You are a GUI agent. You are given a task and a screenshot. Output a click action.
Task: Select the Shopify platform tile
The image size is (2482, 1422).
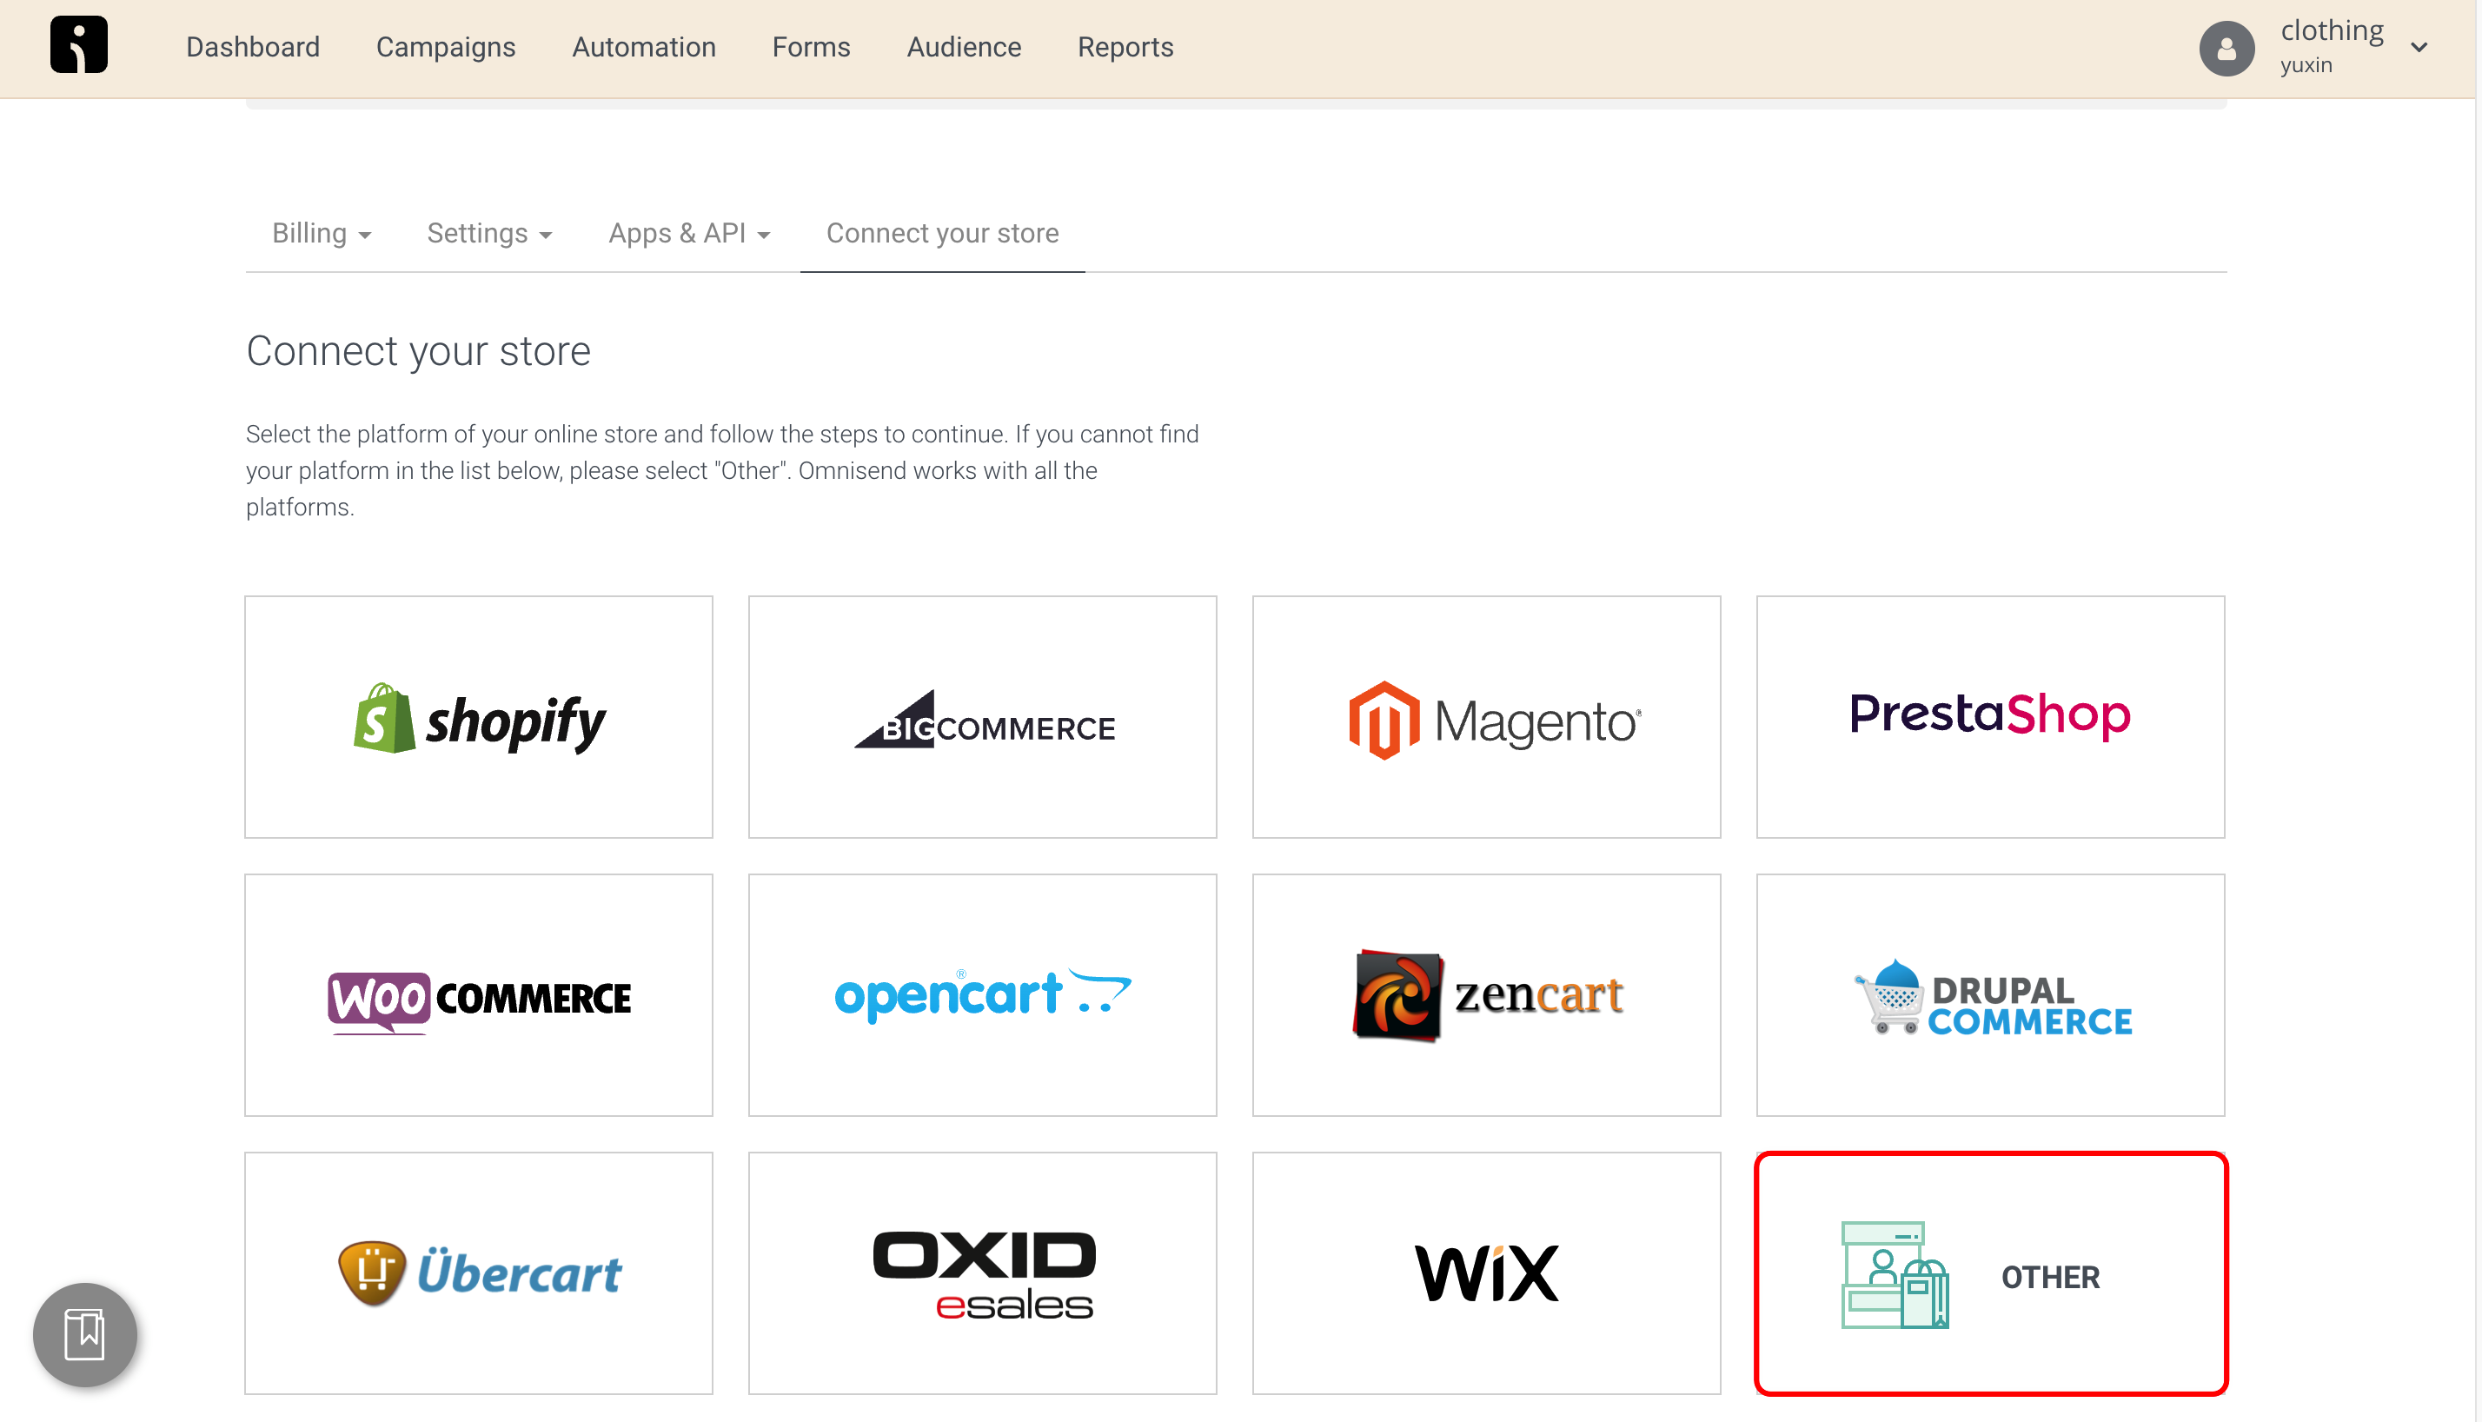479,717
